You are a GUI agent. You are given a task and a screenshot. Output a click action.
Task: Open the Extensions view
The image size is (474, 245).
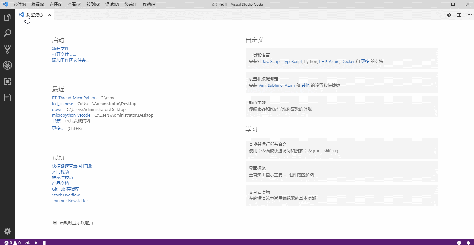[8, 81]
